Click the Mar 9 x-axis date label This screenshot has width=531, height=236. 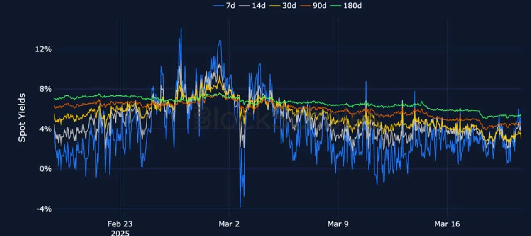click(x=338, y=224)
